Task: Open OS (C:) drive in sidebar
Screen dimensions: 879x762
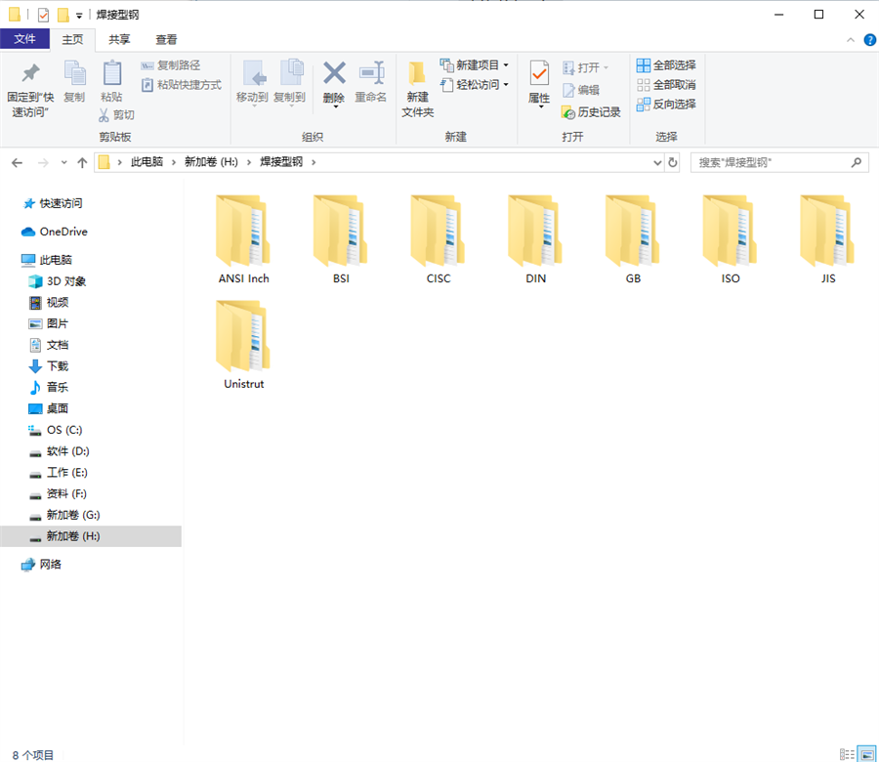Action: coord(56,430)
